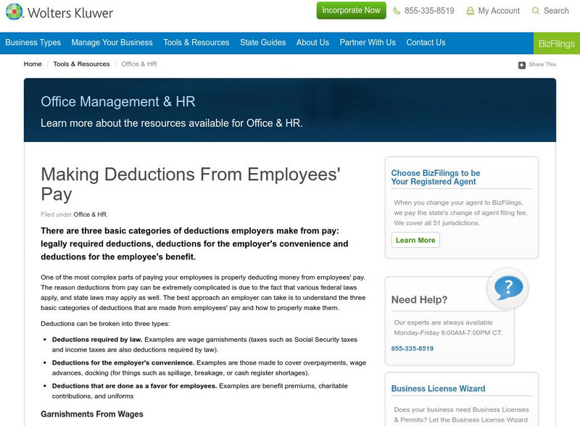Open the Contact Us page
This screenshot has width=580, height=426.
click(425, 42)
